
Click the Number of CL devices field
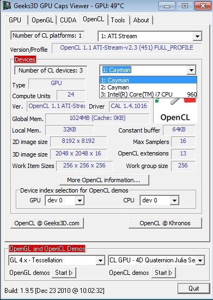pos(51,70)
